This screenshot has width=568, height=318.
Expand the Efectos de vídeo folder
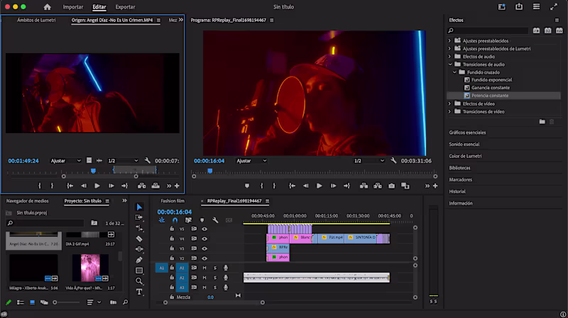tap(449, 103)
